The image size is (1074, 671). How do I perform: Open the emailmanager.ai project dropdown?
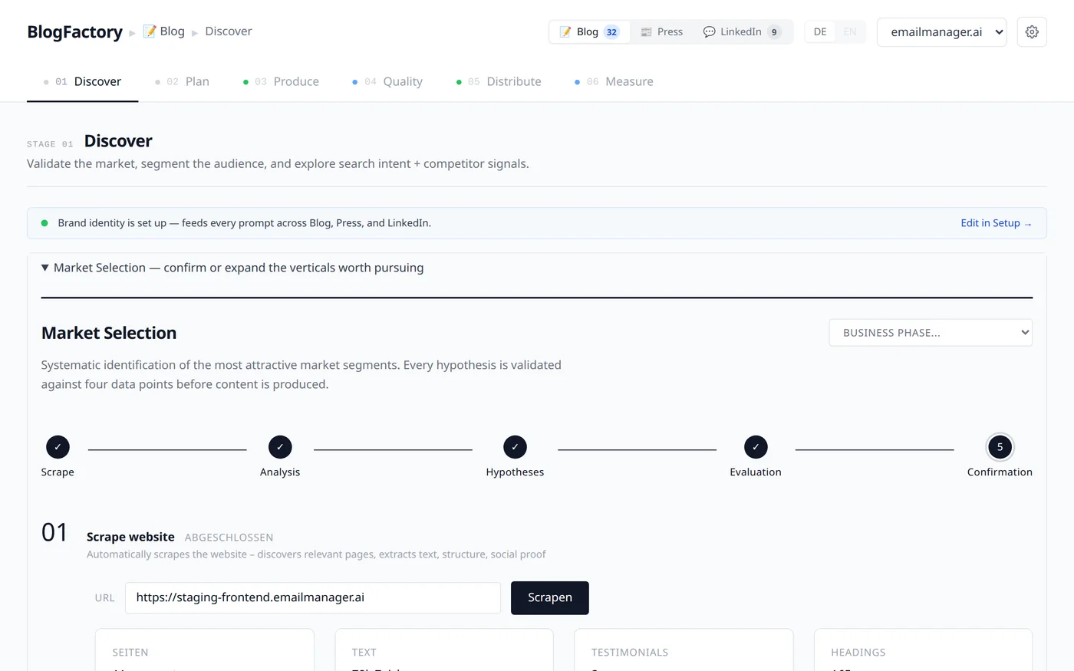tap(941, 32)
